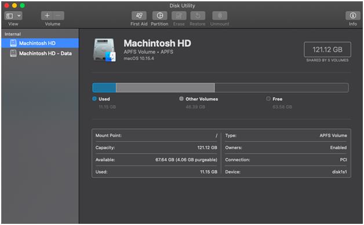
Task: Click the Free legend swatch
Action: click(x=268, y=99)
